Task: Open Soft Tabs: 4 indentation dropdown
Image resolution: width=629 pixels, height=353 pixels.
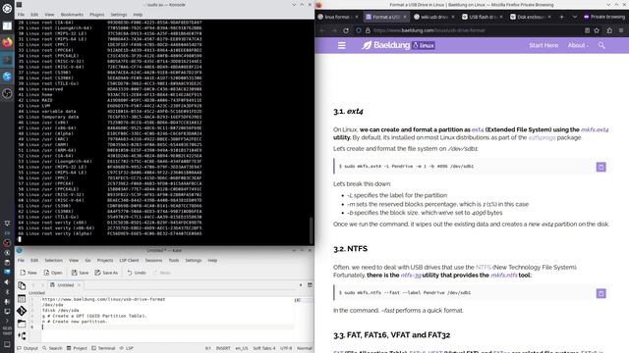Action: pyautogui.click(x=264, y=348)
